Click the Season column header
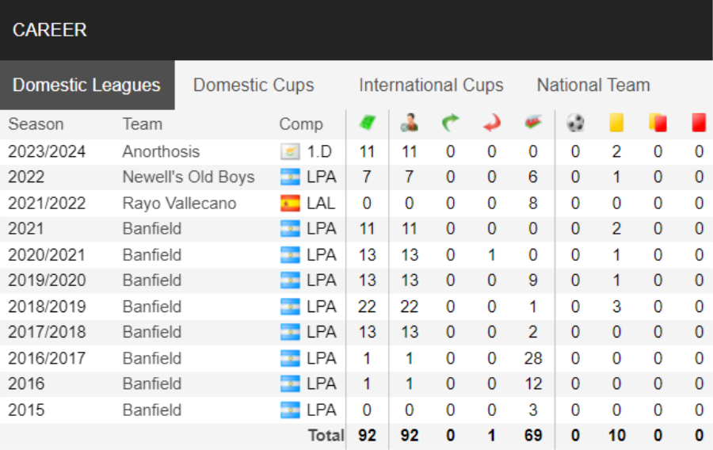The width and height of the screenshot is (713, 450). (36, 124)
